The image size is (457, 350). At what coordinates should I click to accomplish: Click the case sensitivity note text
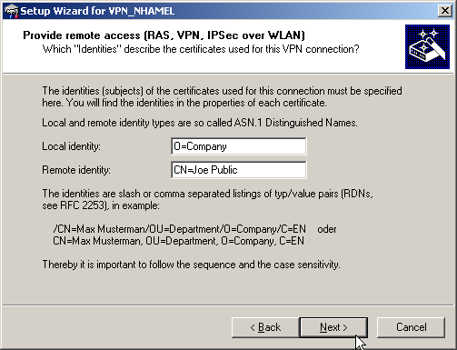click(x=191, y=265)
